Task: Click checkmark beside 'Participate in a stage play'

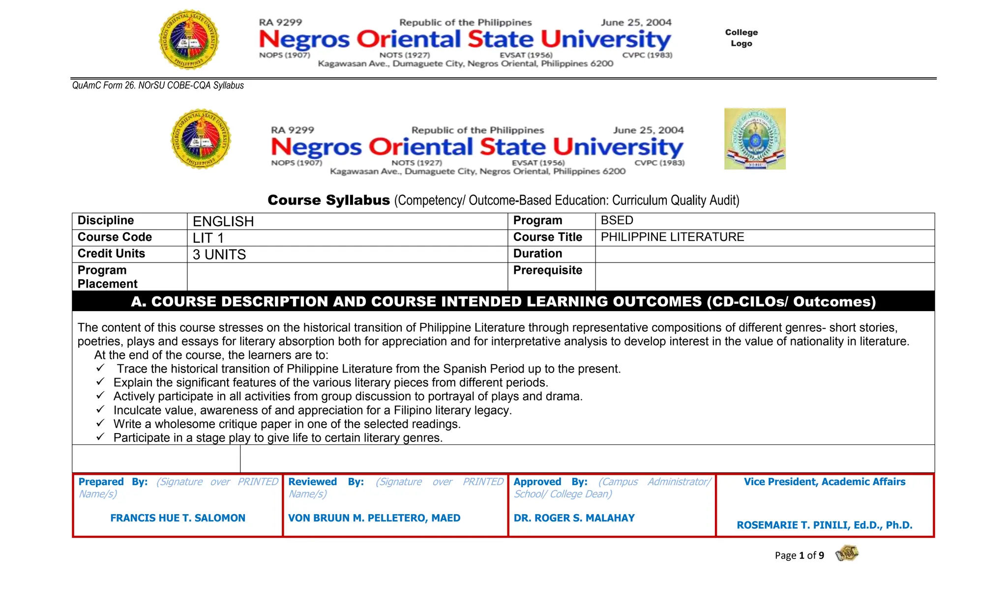Action: (x=100, y=437)
